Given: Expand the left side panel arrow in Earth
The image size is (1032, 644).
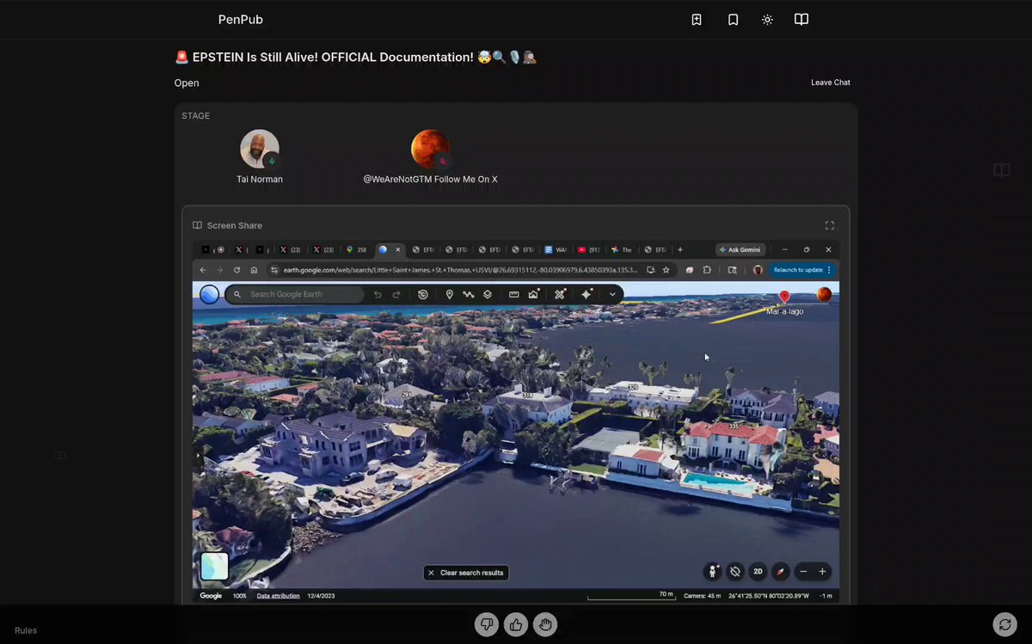Looking at the screenshot, I should coord(198,454).
